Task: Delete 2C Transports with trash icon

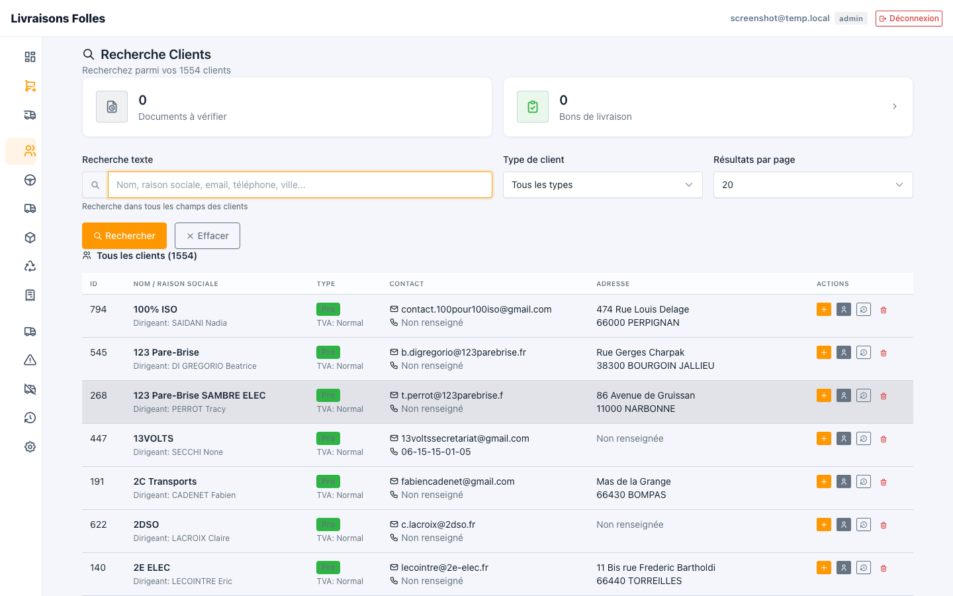Action: click(884, 482)
